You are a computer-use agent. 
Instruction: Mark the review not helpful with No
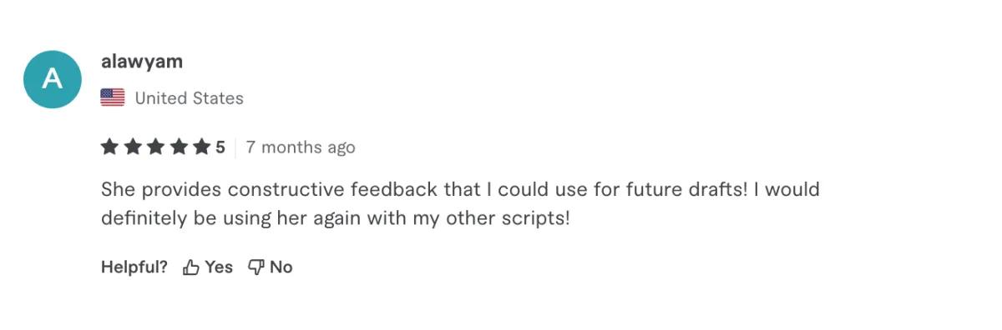[281, 267]
